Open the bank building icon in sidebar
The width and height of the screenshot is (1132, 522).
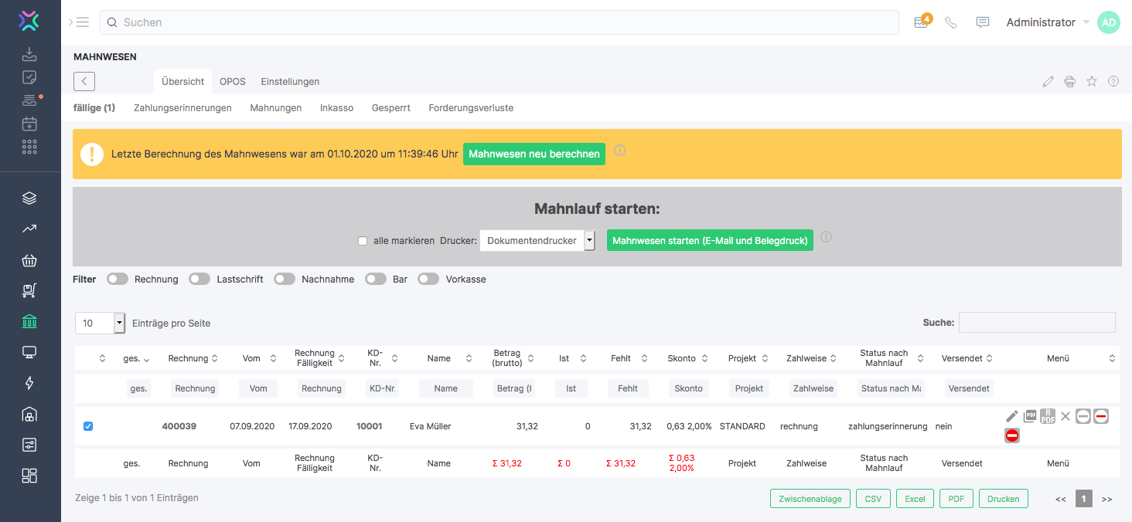[x=29, y=321]
